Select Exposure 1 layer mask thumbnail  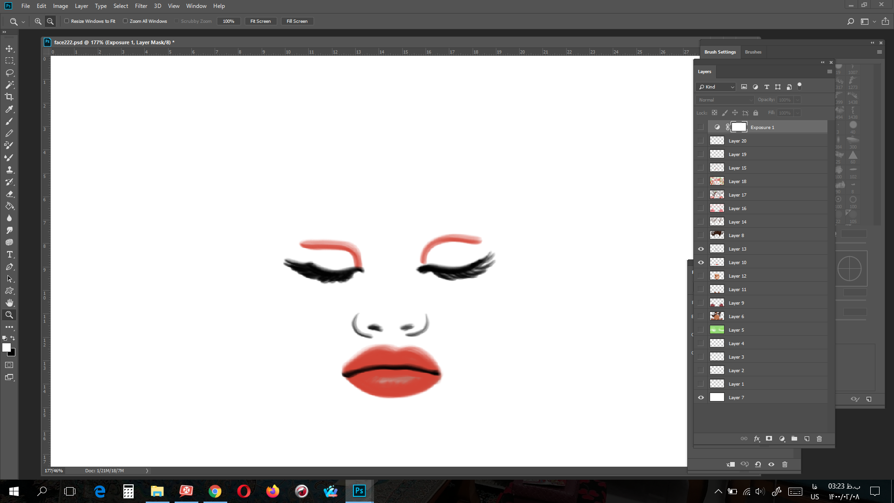tap(738, 127)
